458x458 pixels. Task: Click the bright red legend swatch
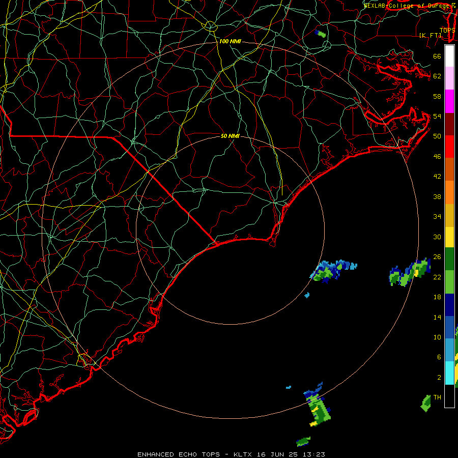449,147
